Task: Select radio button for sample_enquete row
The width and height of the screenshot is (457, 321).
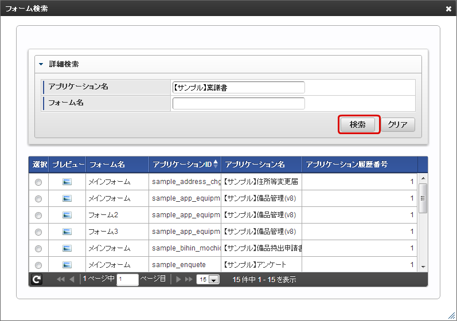Action: pos(38,265)
